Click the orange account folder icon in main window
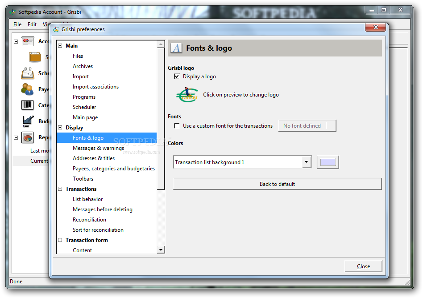Viewport: 423px width, 298px height. click(35, 57)
